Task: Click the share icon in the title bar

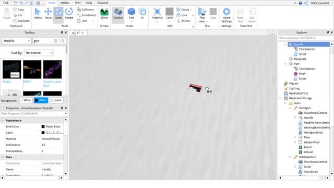Action: [x=306, y=3]
